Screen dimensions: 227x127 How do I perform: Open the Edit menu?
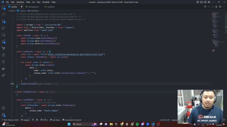[13, 2]
